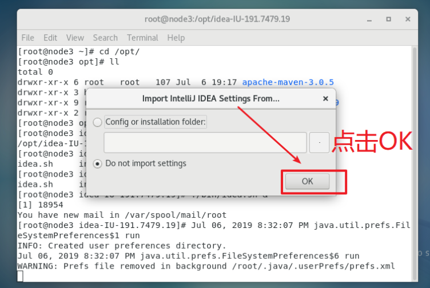Open the Terminal menu in the menu bar
The width and height of the screenshot is (430, 288).
(142, 38)
